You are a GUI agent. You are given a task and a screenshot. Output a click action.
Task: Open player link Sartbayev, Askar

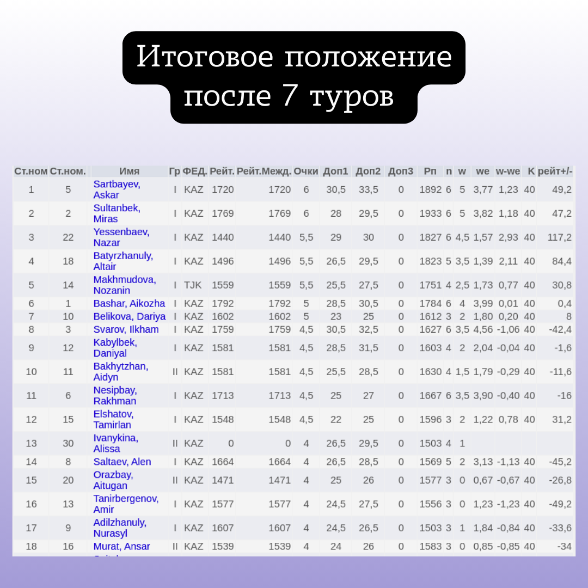tap(117, 189)
